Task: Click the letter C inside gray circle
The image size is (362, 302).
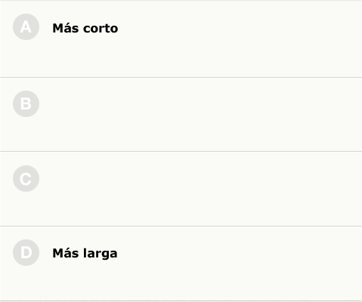Action: (26, 179)
